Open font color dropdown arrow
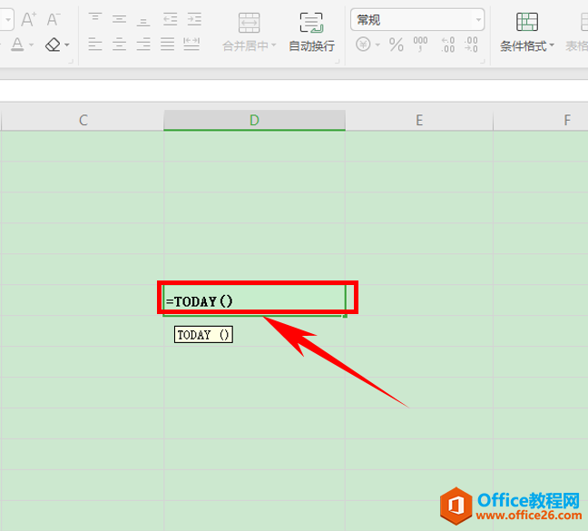 pyautogui.click(x=32, y=45)
